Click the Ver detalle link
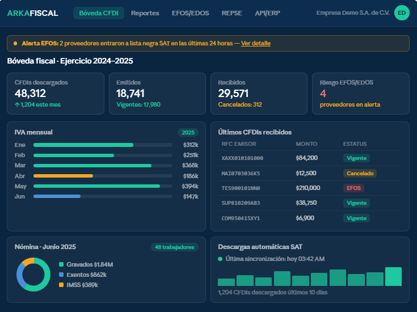 tap(256, 43)
